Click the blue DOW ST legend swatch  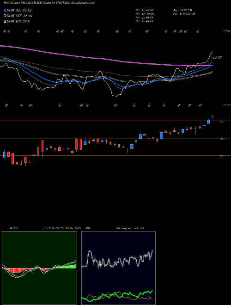[5, 10]
